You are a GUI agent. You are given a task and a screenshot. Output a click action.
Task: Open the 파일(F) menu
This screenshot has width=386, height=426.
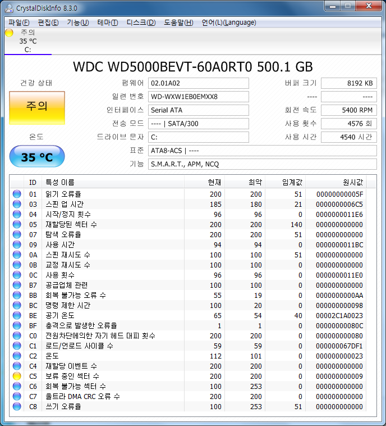click(x=19, y=22)
